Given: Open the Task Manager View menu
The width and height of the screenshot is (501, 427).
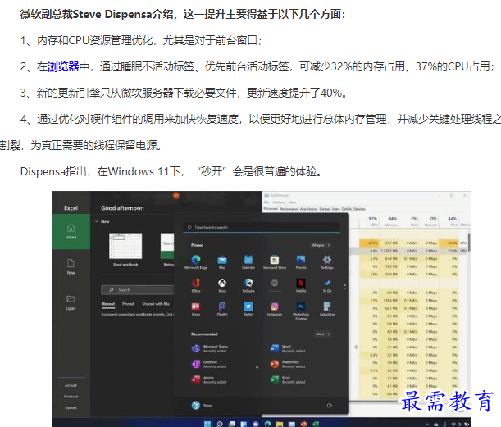Looking at the screenshot, I should [292, 202].
